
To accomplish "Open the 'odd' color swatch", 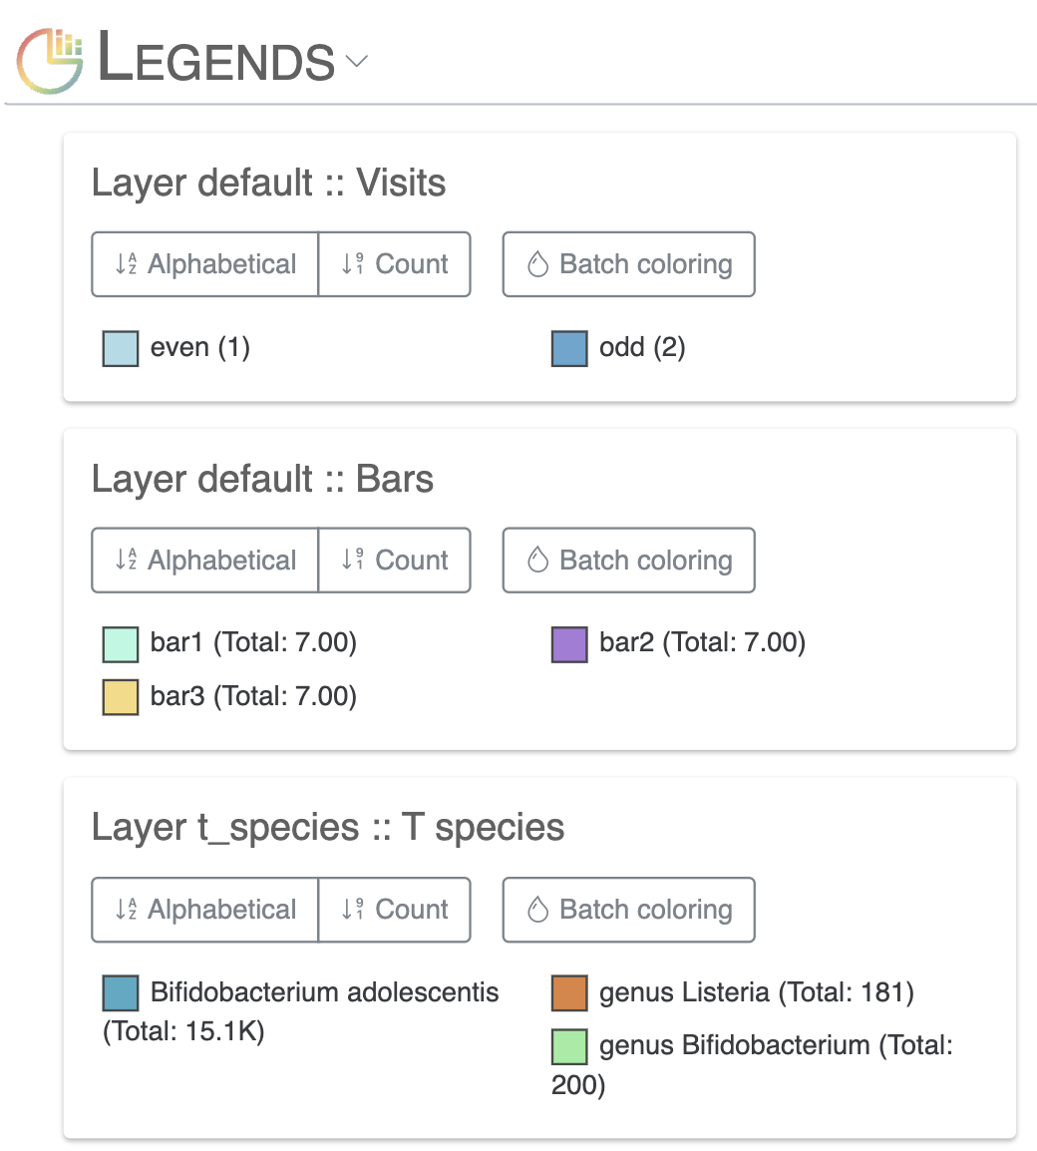I will pos(569,349).
